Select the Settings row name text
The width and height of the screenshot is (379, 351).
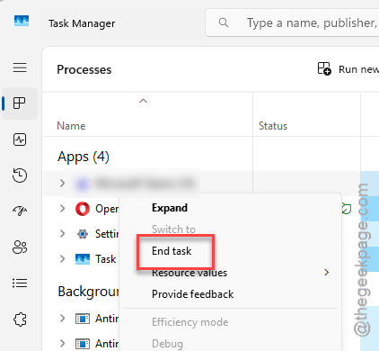(107, 234)
